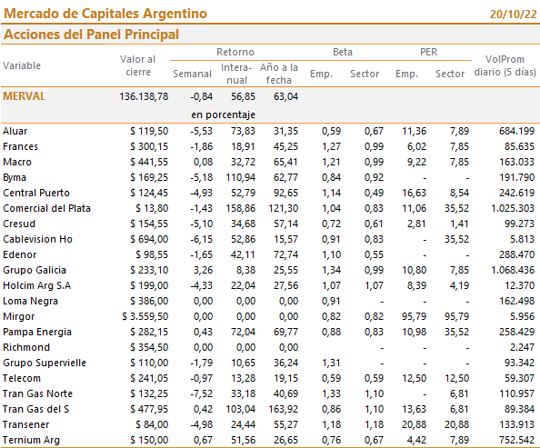Click Central Puerto PER 16,63
540x448 pixels.
(414, 193)
